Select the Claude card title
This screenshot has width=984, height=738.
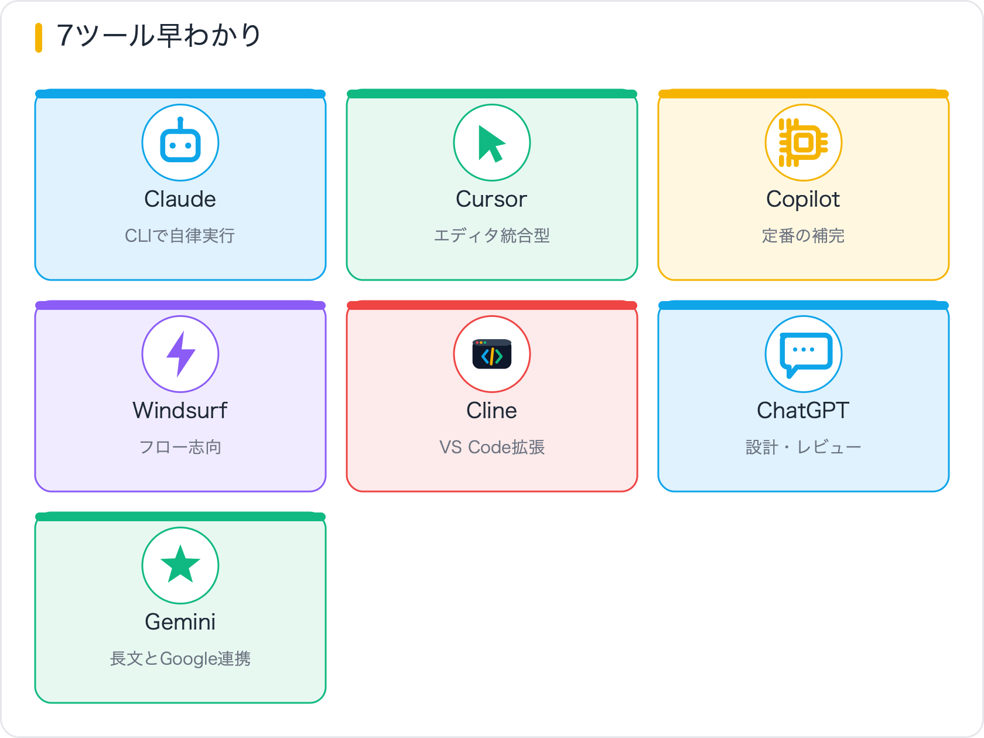coord(180,199)
